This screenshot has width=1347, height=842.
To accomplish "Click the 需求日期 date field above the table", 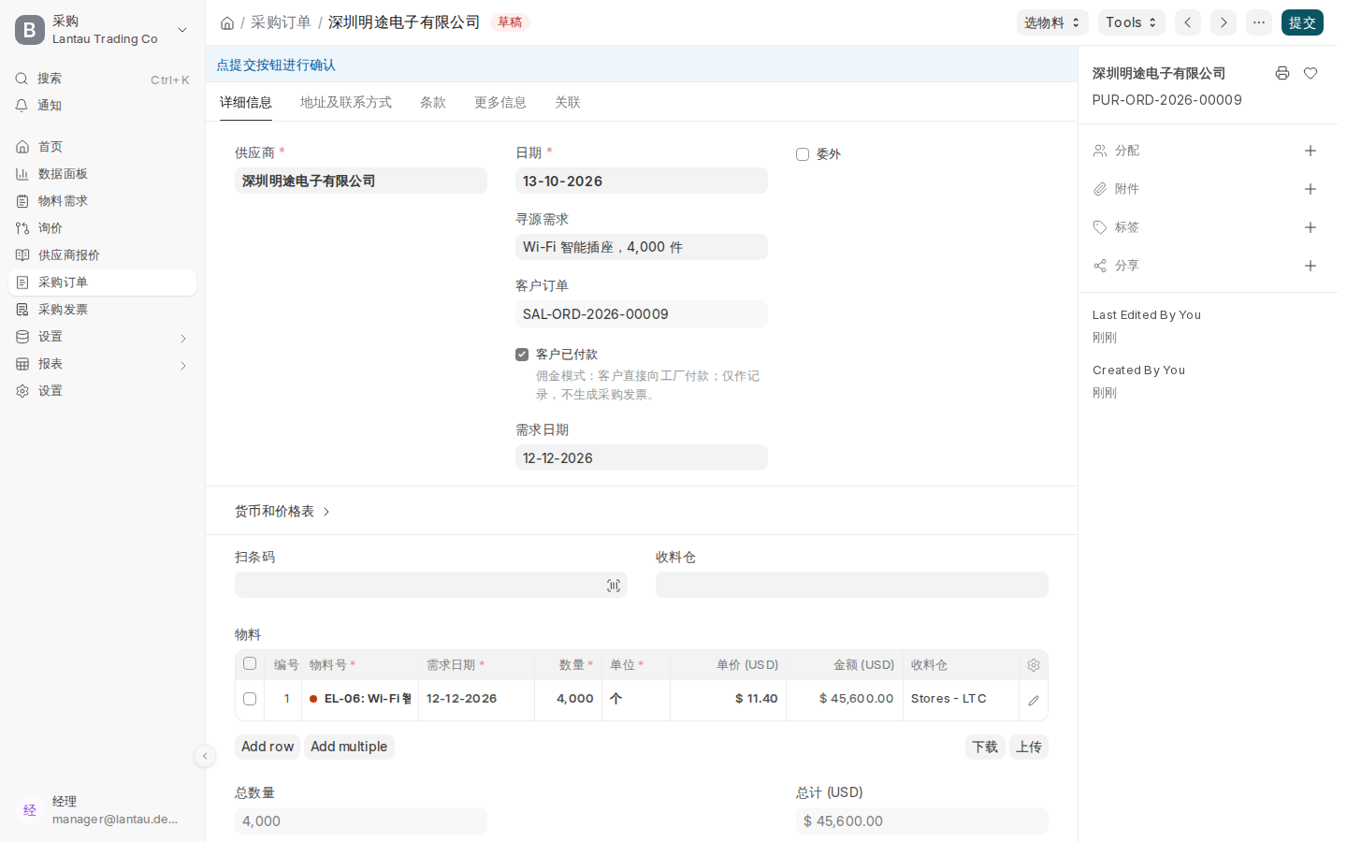I will [642, 457].
